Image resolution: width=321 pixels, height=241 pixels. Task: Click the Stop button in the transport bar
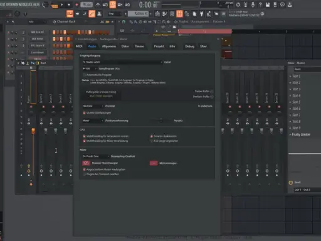[x=69, y=4]
